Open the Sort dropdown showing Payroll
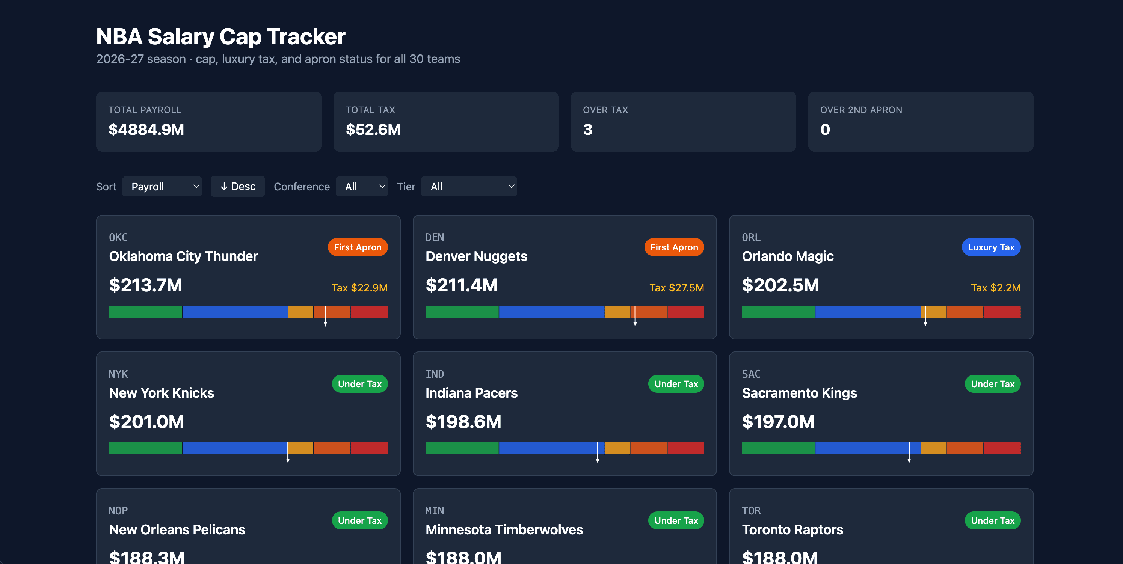 point(162,187)
